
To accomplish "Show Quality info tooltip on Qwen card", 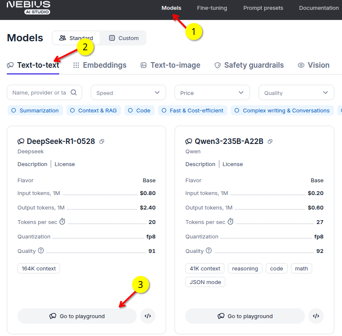I will click(x=209, y=250).
